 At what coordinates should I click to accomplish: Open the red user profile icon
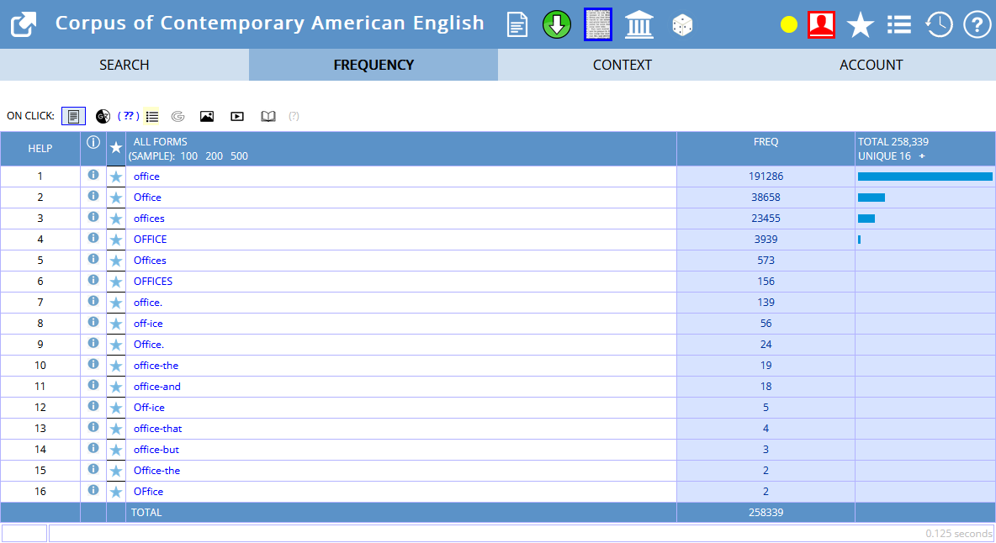tap(821, 24)
